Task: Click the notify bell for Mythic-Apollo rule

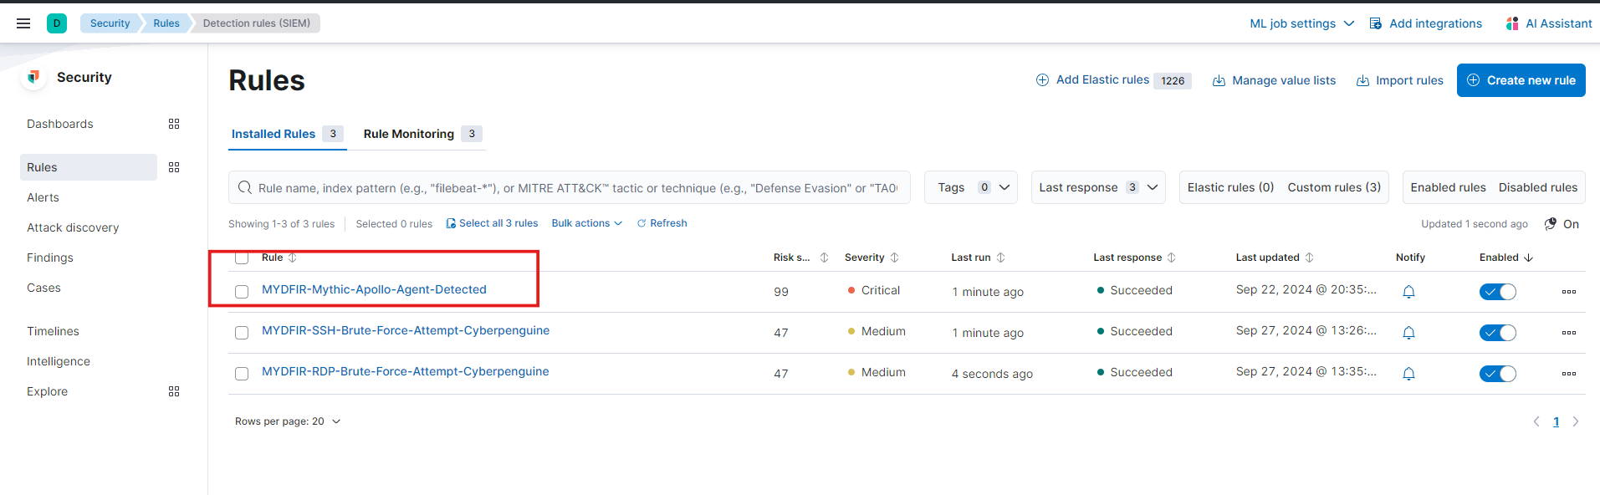Action: pos(1408,292)
